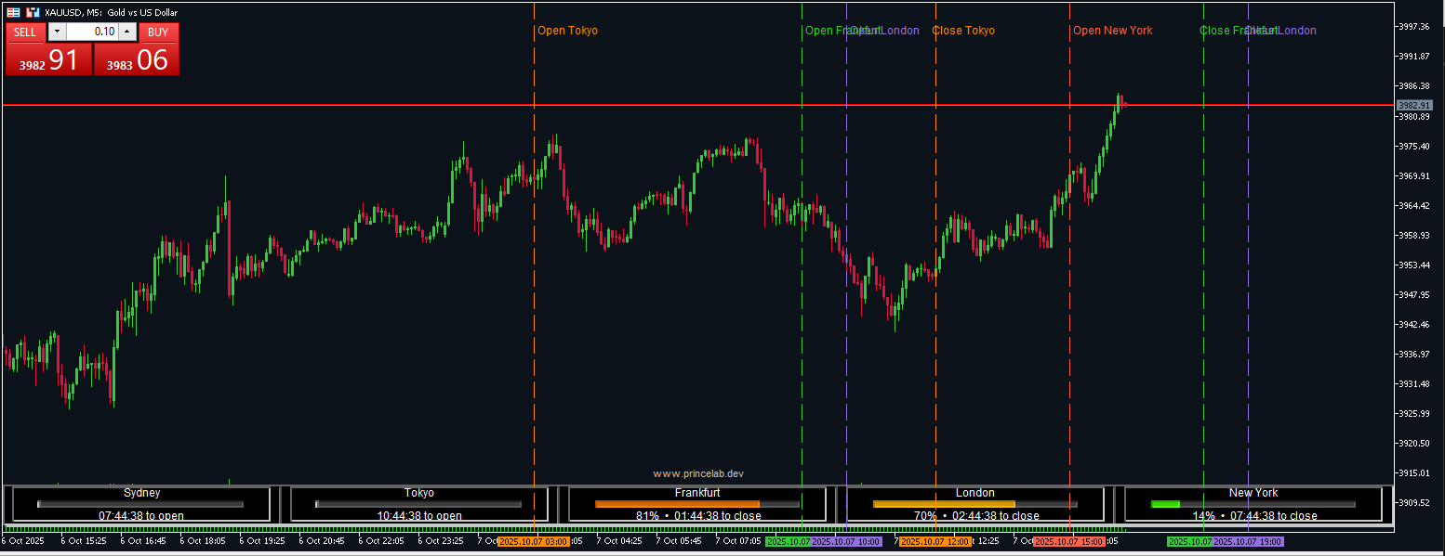Screen dimensions: 1445x556
Task: Click the Frankfurt session progress bar
Action: pyautogui.click(x=696, y=504)
